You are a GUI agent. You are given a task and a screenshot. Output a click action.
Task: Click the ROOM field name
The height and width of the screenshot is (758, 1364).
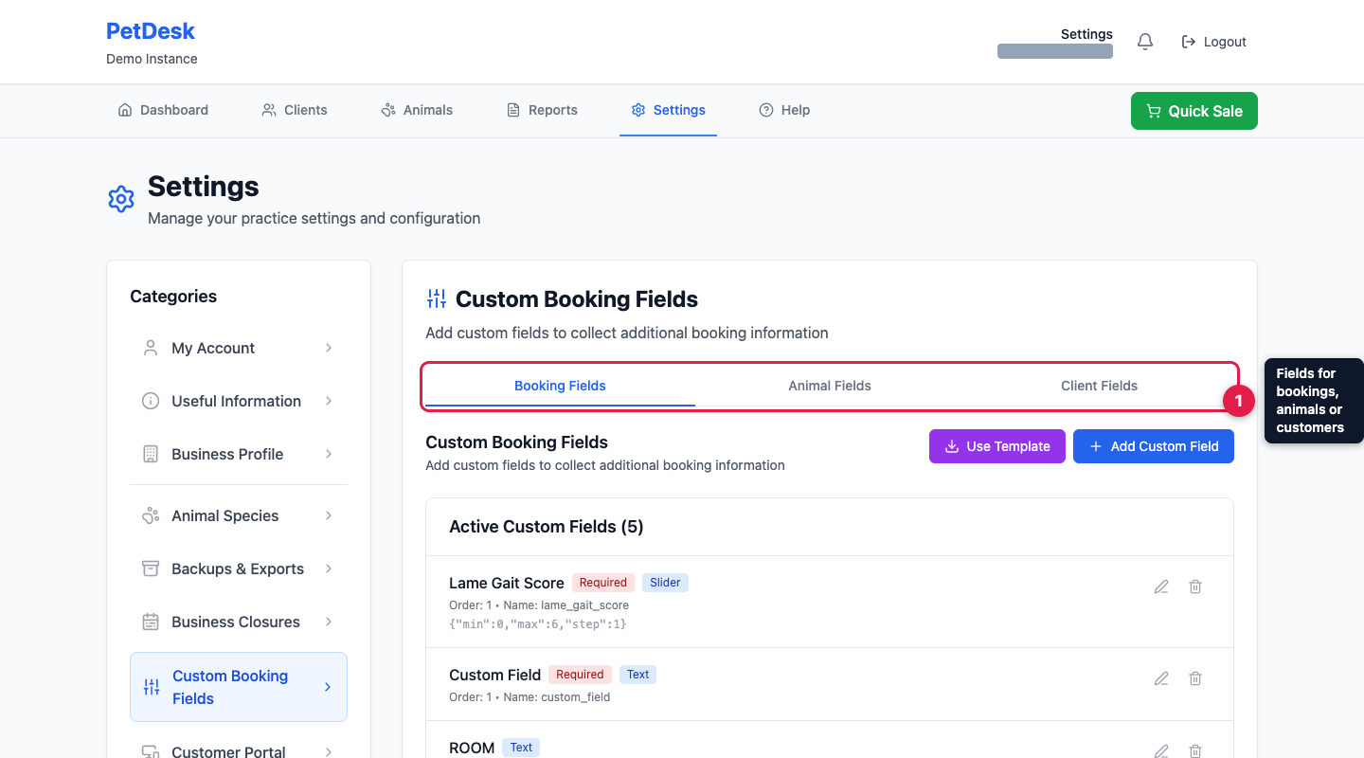472,748
